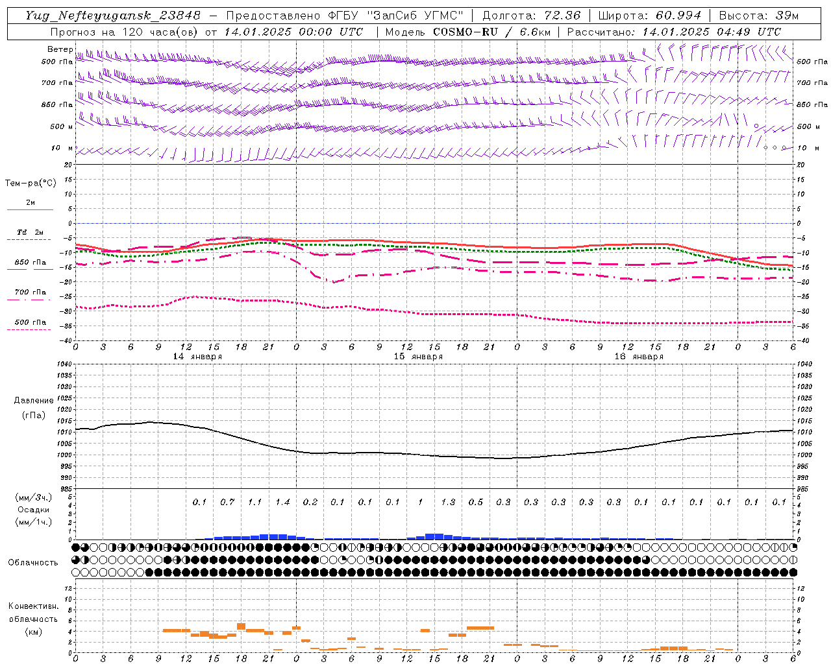The height and width of the screenshot is (664, 831).
Task: Click the station title Yug_Nefteyugansk_23848
Action: tap(113, 16)
